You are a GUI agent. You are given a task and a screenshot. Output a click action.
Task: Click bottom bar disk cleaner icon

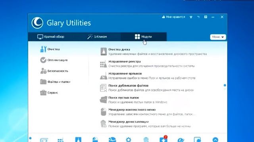point(78,139)
